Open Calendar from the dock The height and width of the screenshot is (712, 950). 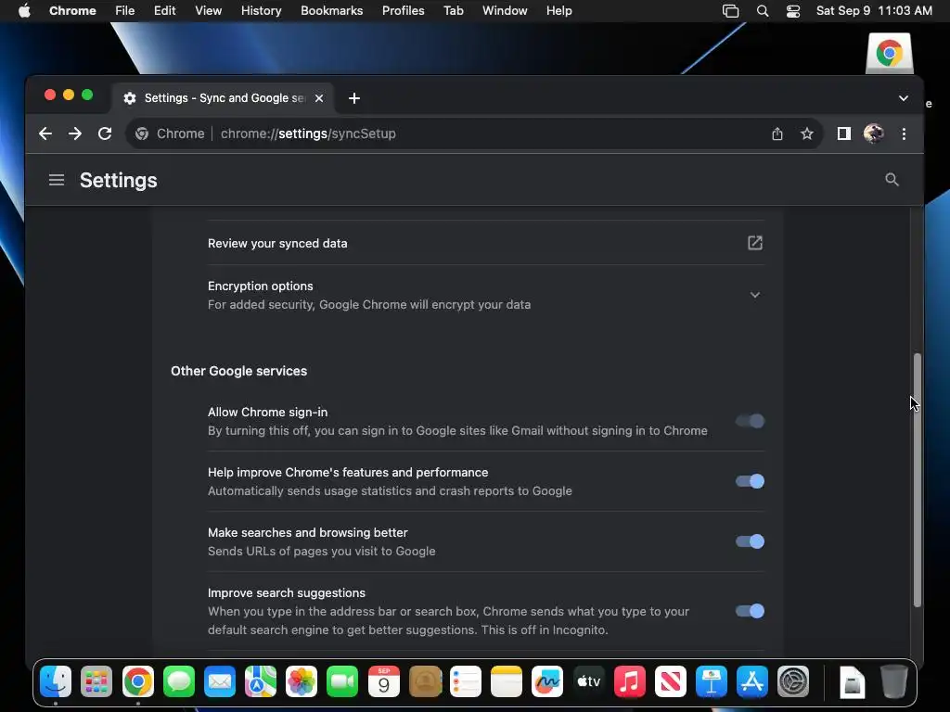click(x=383, y=681)
